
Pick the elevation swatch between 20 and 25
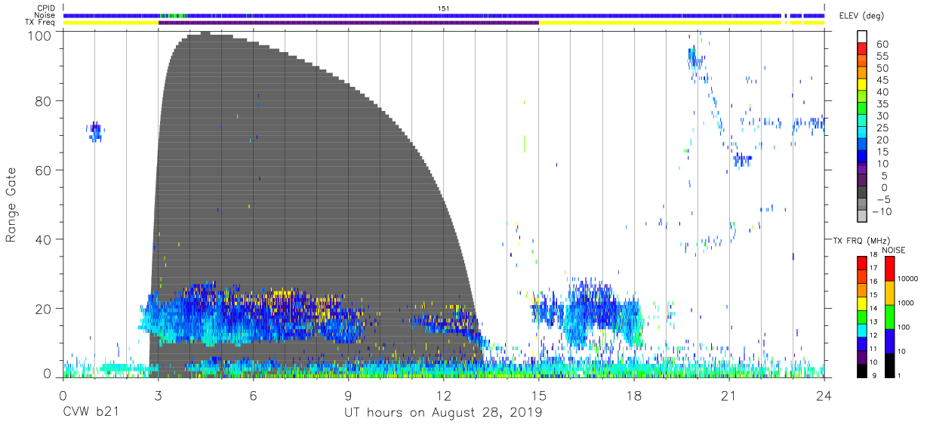863,134
